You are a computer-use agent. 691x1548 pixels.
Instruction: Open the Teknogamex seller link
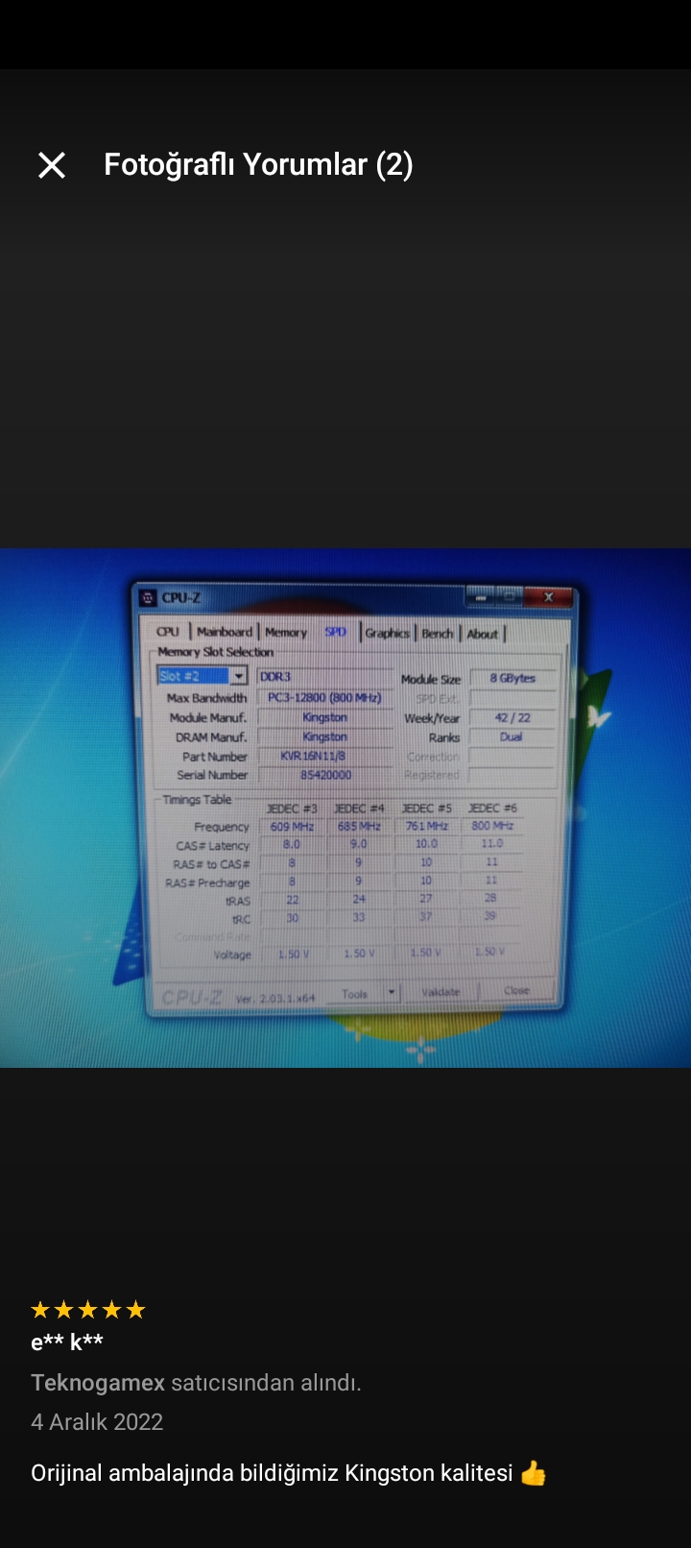click(x=98, y=1383)
